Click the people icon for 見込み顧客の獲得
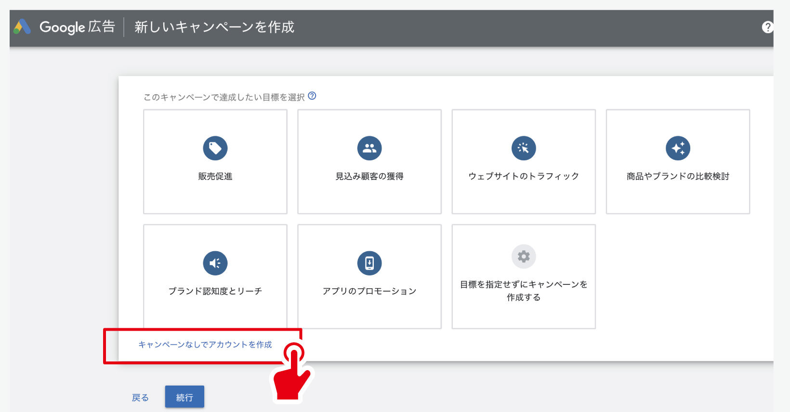This screenshot has height=412, width=790. (x=369, y=148)
